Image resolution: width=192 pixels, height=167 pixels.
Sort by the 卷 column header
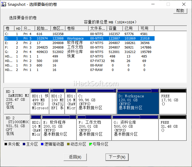9,28
